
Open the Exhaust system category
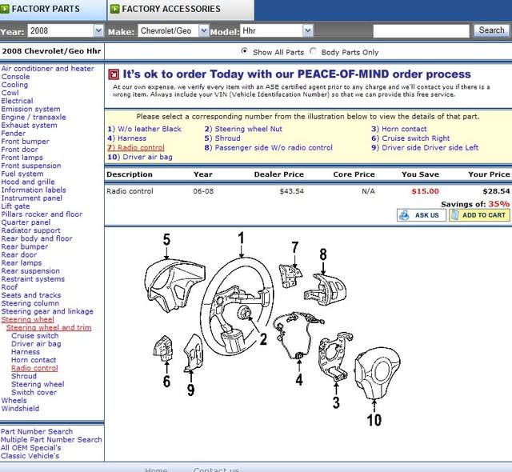pyautogui.click(x=29, y=126)
